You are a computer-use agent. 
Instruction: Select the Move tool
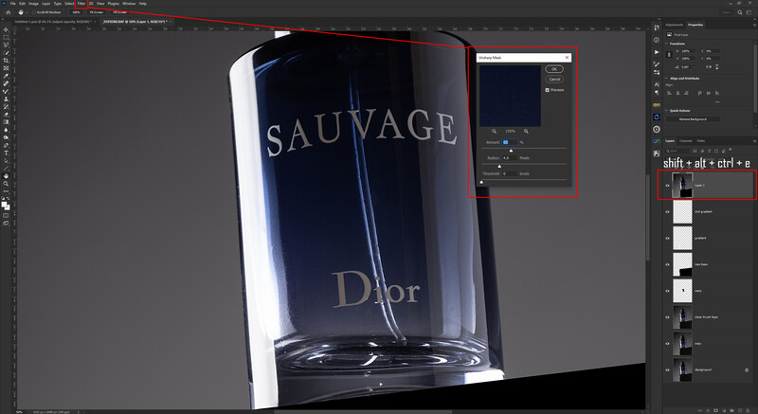coord(7,29)
